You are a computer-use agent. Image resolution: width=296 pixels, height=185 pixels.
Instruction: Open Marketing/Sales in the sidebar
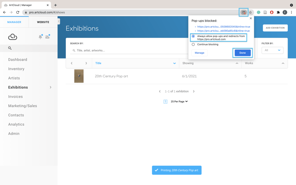(22, 106)
